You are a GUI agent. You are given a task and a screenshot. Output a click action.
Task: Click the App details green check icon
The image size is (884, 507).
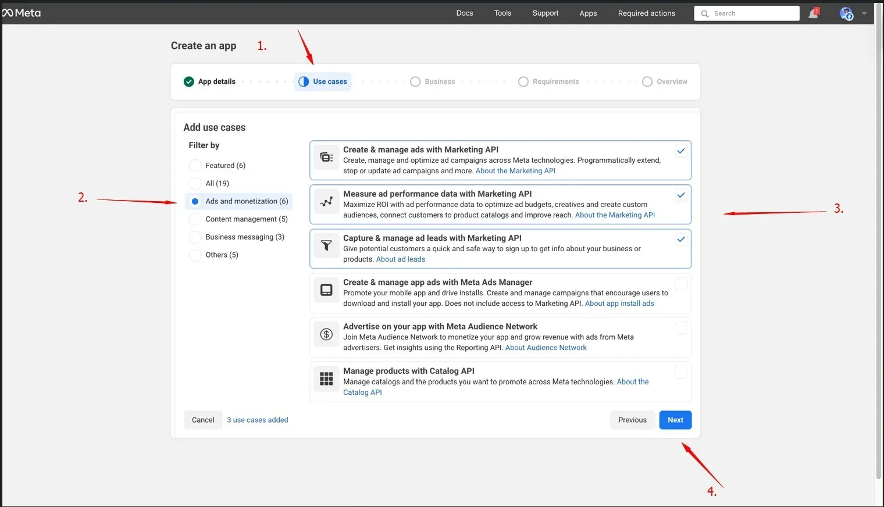[188, 81]
